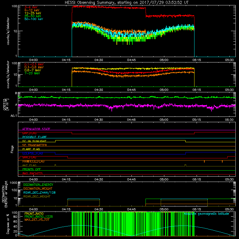The width and height of the screenshot is (239, 239).
Task: Click the DECIMATION_WEIGHT legend entry
Action: pos(38,189)
